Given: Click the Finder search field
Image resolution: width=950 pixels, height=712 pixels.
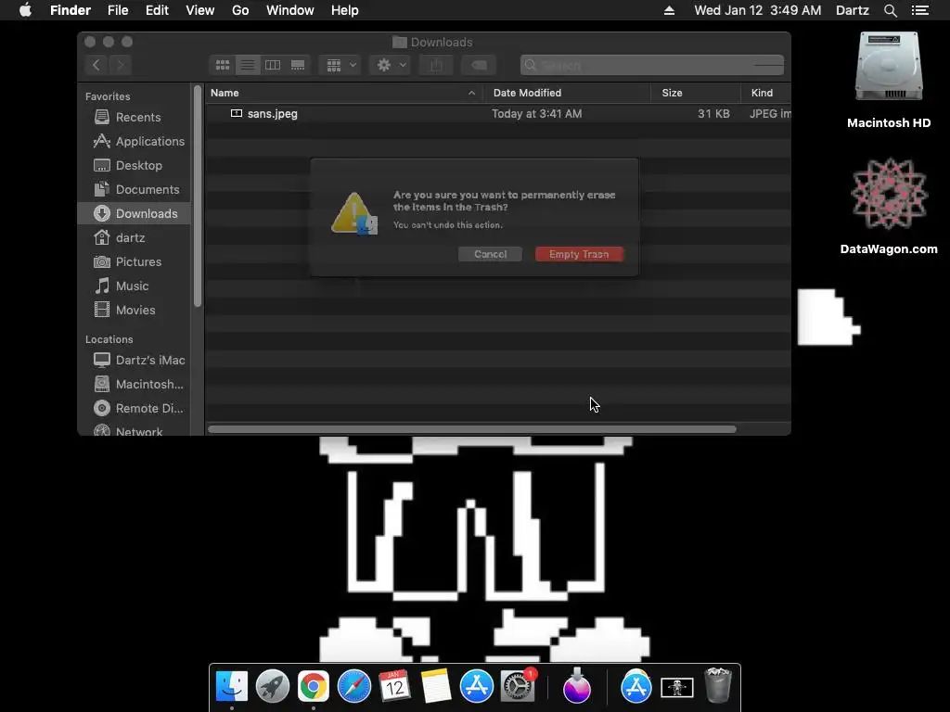Looking at the screenshot, I should (652, 65).
